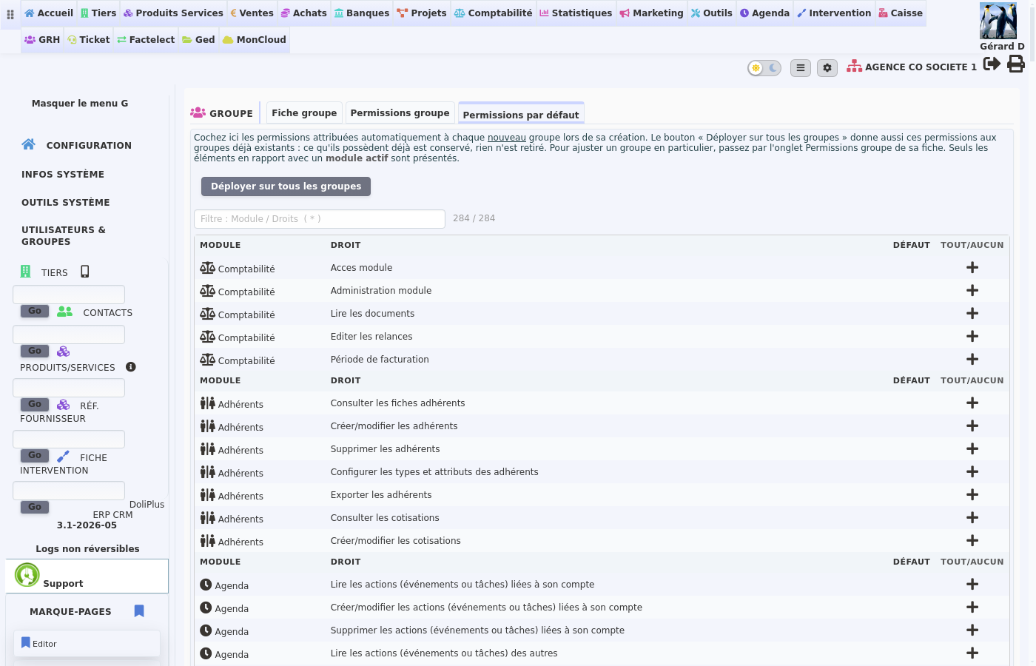1036x666 pixels.
Task: Click Déployer sur tous les groupes button
Action: coord(286,186)
